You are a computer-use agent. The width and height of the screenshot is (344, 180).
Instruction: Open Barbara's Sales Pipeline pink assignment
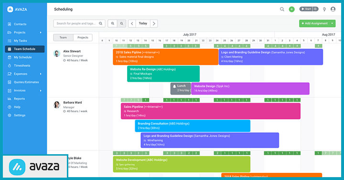click(x=211, y=111)
